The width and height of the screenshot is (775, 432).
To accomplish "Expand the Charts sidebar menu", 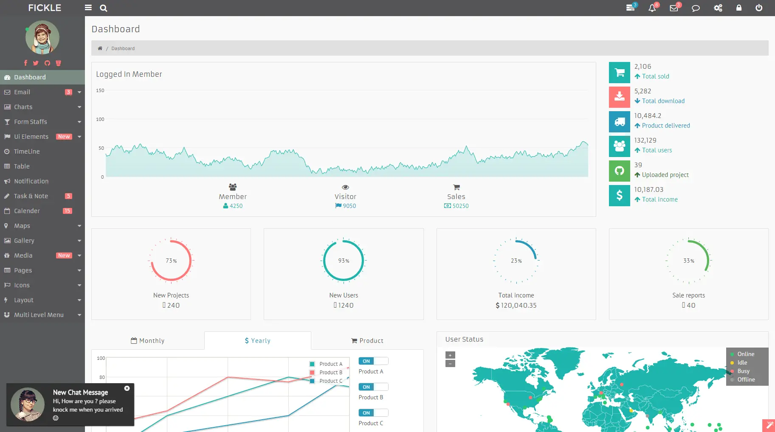I will pos(42,107).
